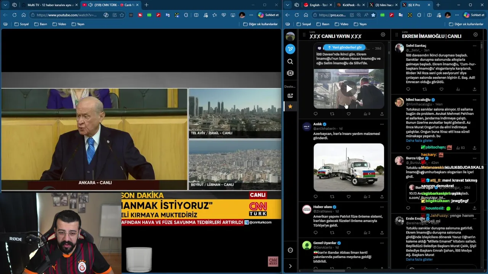
Task: Repost the Anlık post
Action: pyautogui.click(x=332, y=197)
